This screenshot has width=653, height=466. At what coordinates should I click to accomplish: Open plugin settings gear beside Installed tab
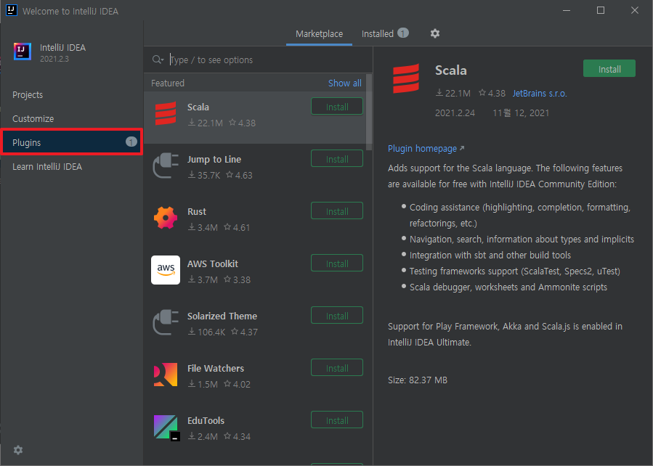(435, 33)
